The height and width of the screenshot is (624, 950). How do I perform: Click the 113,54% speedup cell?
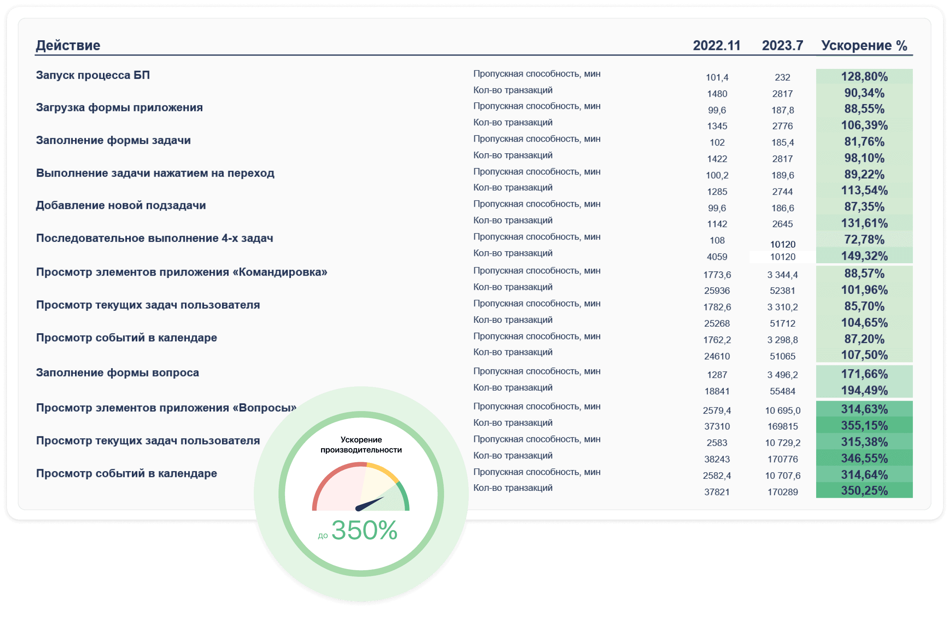click(864, 190)
